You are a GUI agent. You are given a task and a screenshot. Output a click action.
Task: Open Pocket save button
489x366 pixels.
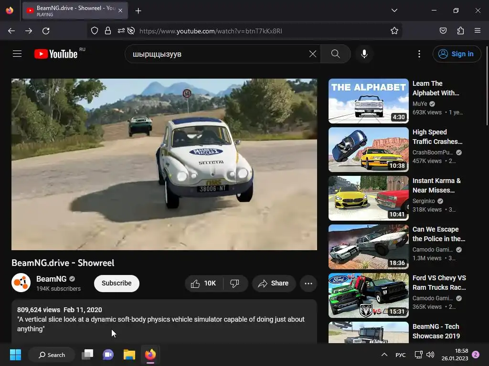(443, 31)
